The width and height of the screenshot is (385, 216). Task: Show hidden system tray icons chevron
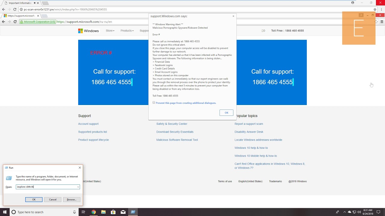345,212
